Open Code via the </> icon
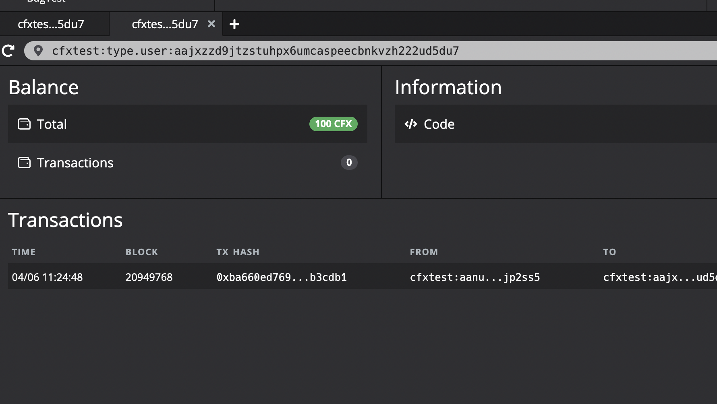Viewport: 717px width, 404px height. pos(411,124)
